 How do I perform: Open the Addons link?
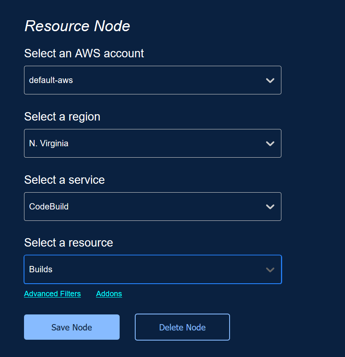pyautogui.click(x=109, y=294)
